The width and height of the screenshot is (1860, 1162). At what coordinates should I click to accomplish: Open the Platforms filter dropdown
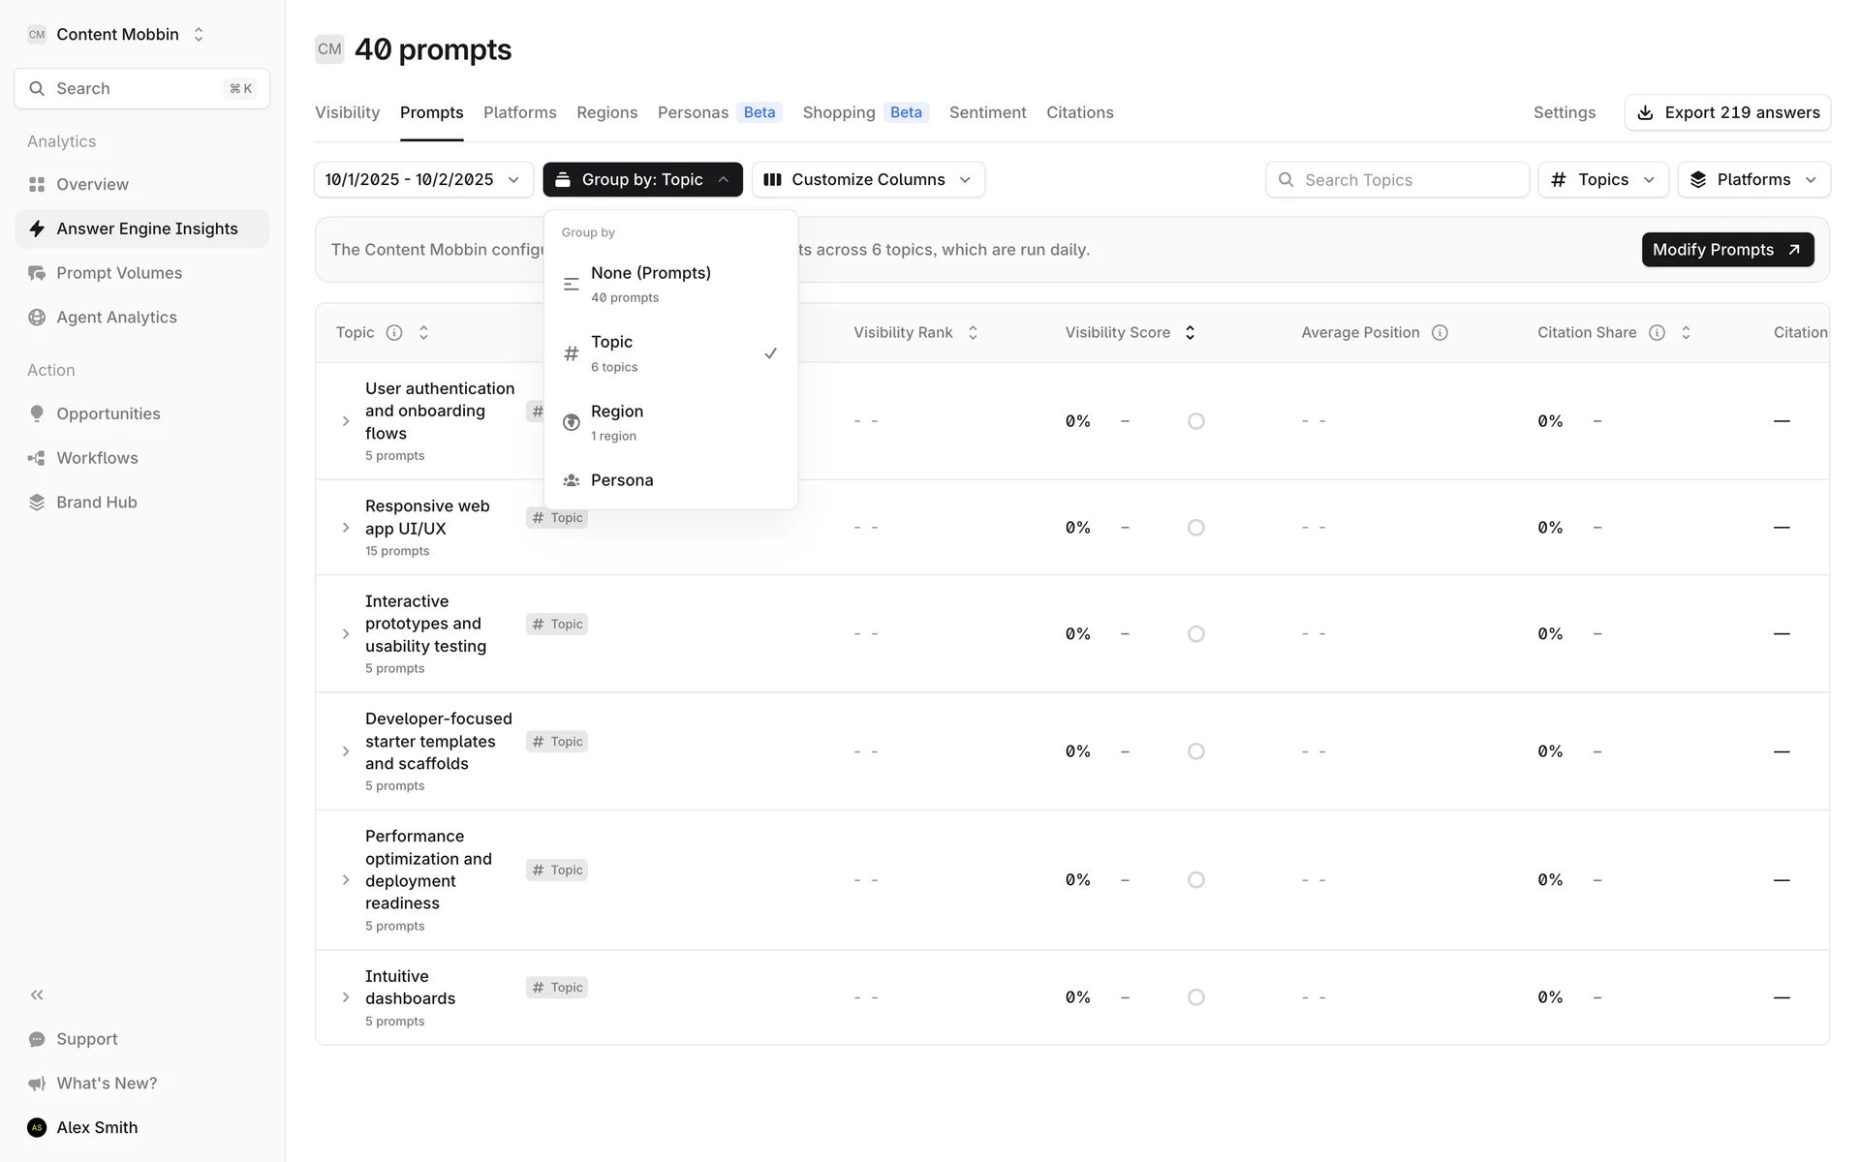[1753, 179]
